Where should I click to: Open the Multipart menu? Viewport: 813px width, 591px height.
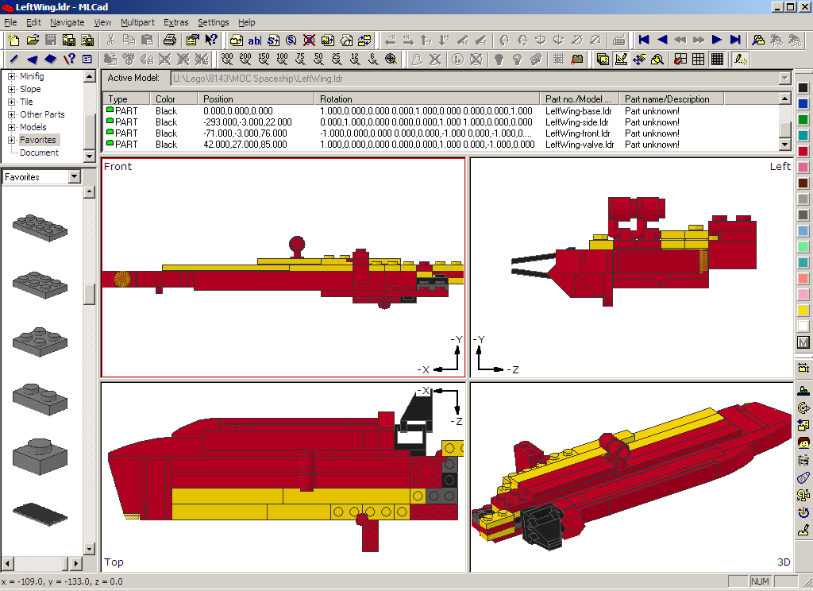click(137, 22)
